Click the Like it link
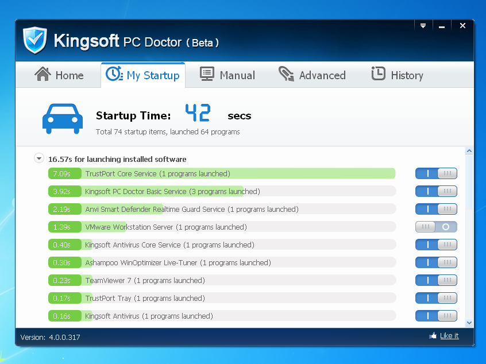Viewport: 486px width, 364px height. (449, 336)
